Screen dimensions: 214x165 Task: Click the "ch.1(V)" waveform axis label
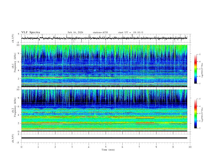13,38
